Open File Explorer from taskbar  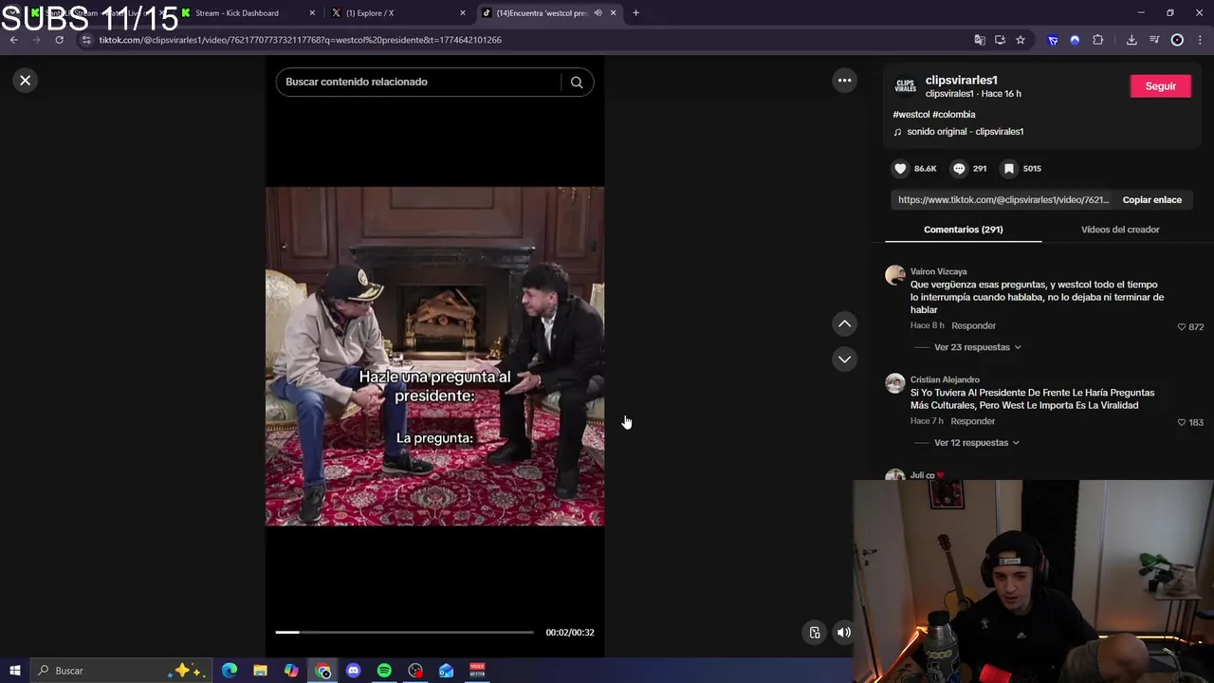pyautogui.click(x=260, y=671)
